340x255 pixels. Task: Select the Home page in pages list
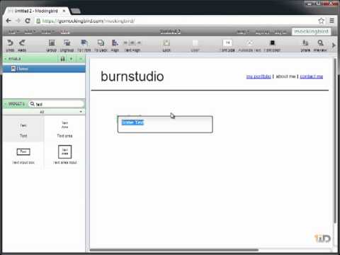click(x=44, y=69)
